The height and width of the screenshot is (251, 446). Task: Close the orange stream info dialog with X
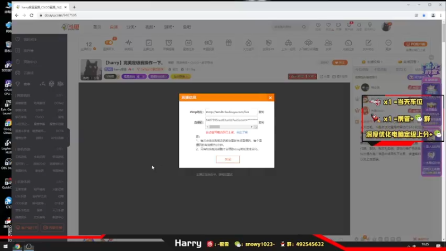coord(270,98)
